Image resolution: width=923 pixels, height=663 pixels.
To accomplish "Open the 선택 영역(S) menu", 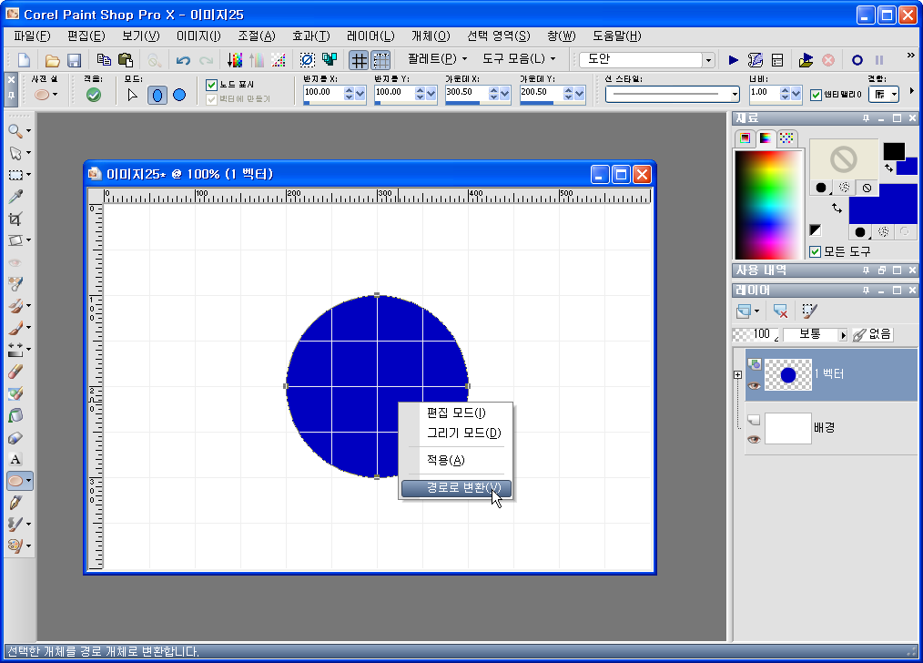I will [x=499, y=36].
